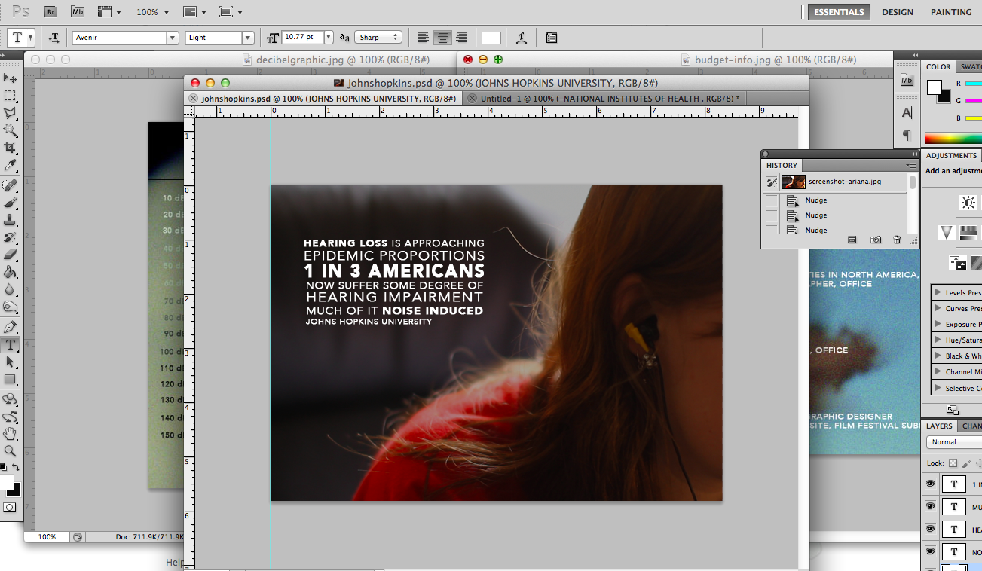Screen dimensions: 982x571
Task: Hide the top text layer in Layers panel
Action: [930, 484]
